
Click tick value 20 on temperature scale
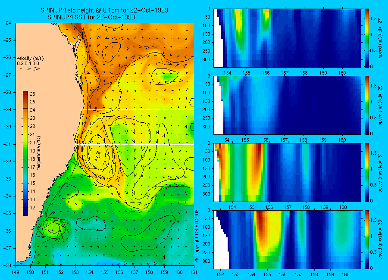point(32,143)
